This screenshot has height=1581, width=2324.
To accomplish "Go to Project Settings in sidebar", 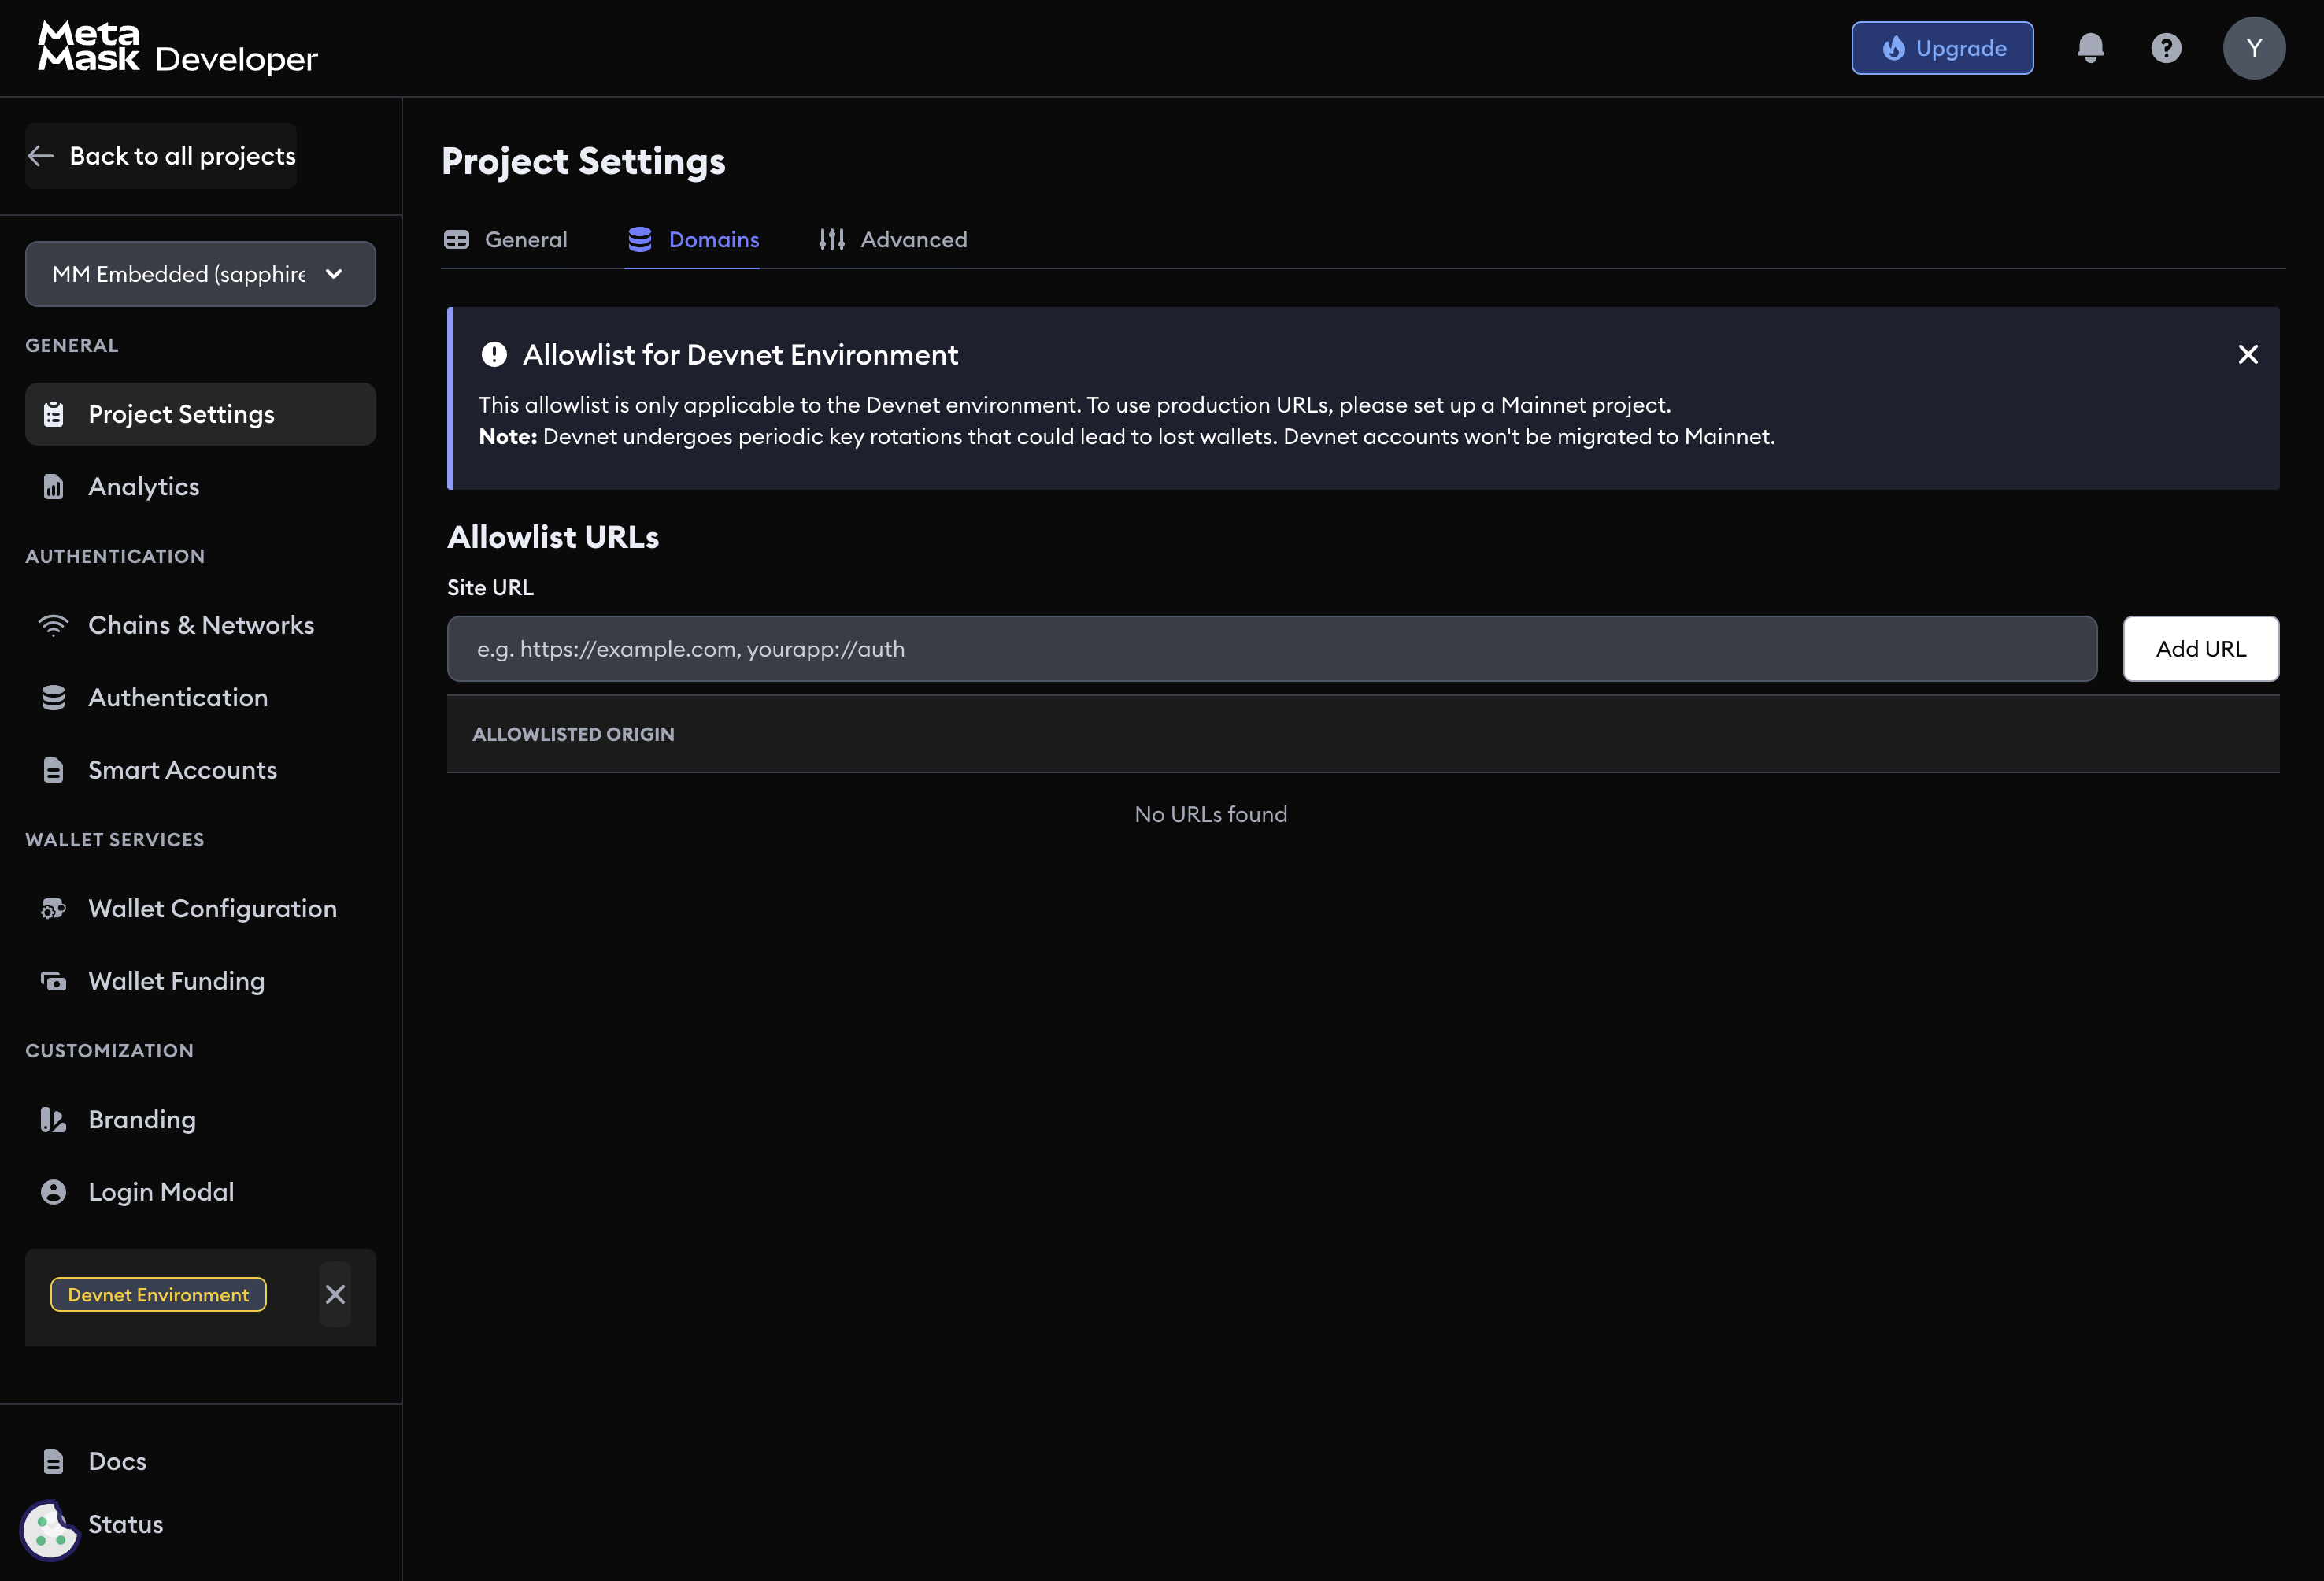I will [x=200, y=414].
